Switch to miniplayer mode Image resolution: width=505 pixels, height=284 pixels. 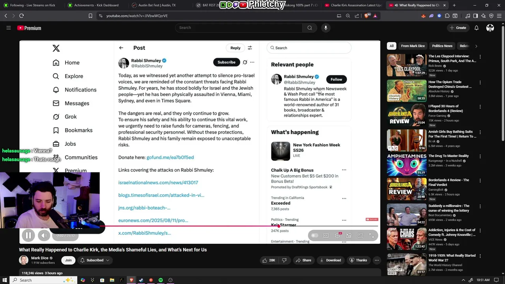coord(349,235)
